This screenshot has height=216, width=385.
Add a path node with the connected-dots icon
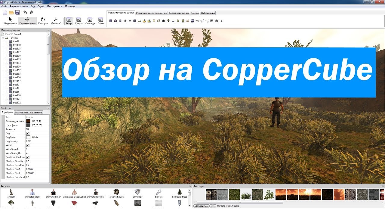click(202, 21)
